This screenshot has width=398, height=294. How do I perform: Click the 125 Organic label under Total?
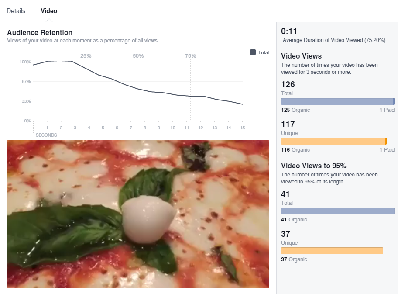tap(295, 110)
